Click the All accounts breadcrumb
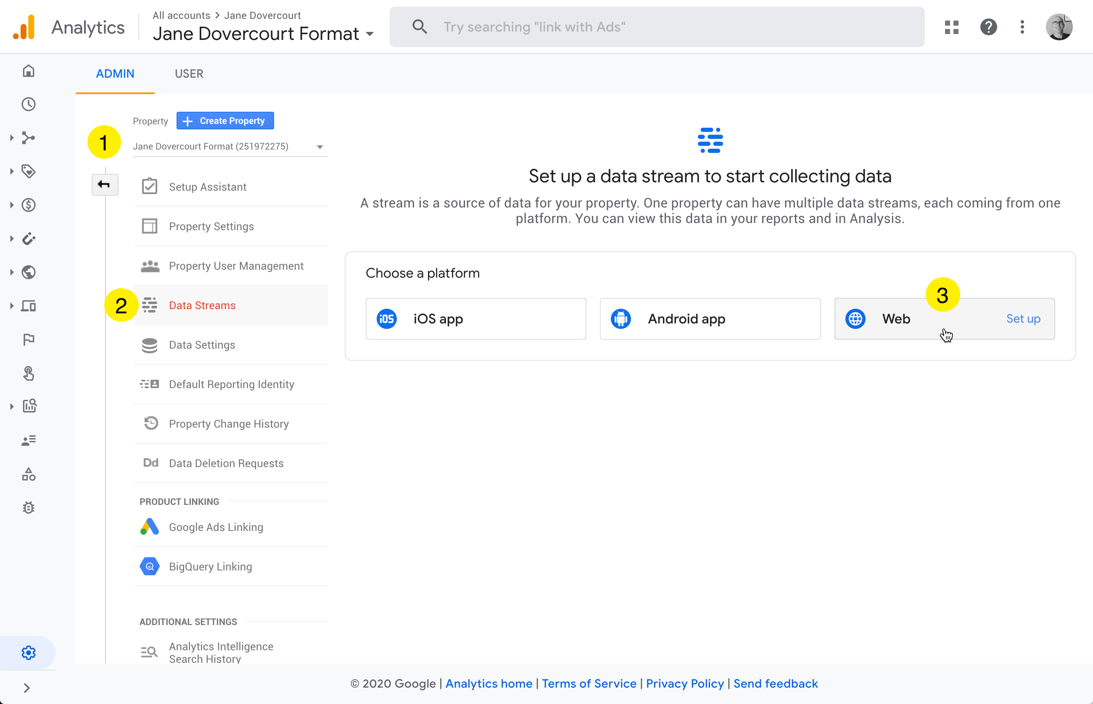The image size is (1093, 704). pos(181,15)
